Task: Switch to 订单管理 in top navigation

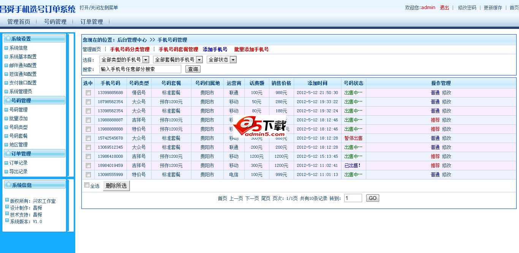Action: click(x=92, y=22)
